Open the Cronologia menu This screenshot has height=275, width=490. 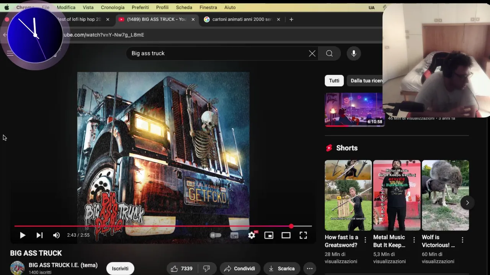[x=113, y=7]
